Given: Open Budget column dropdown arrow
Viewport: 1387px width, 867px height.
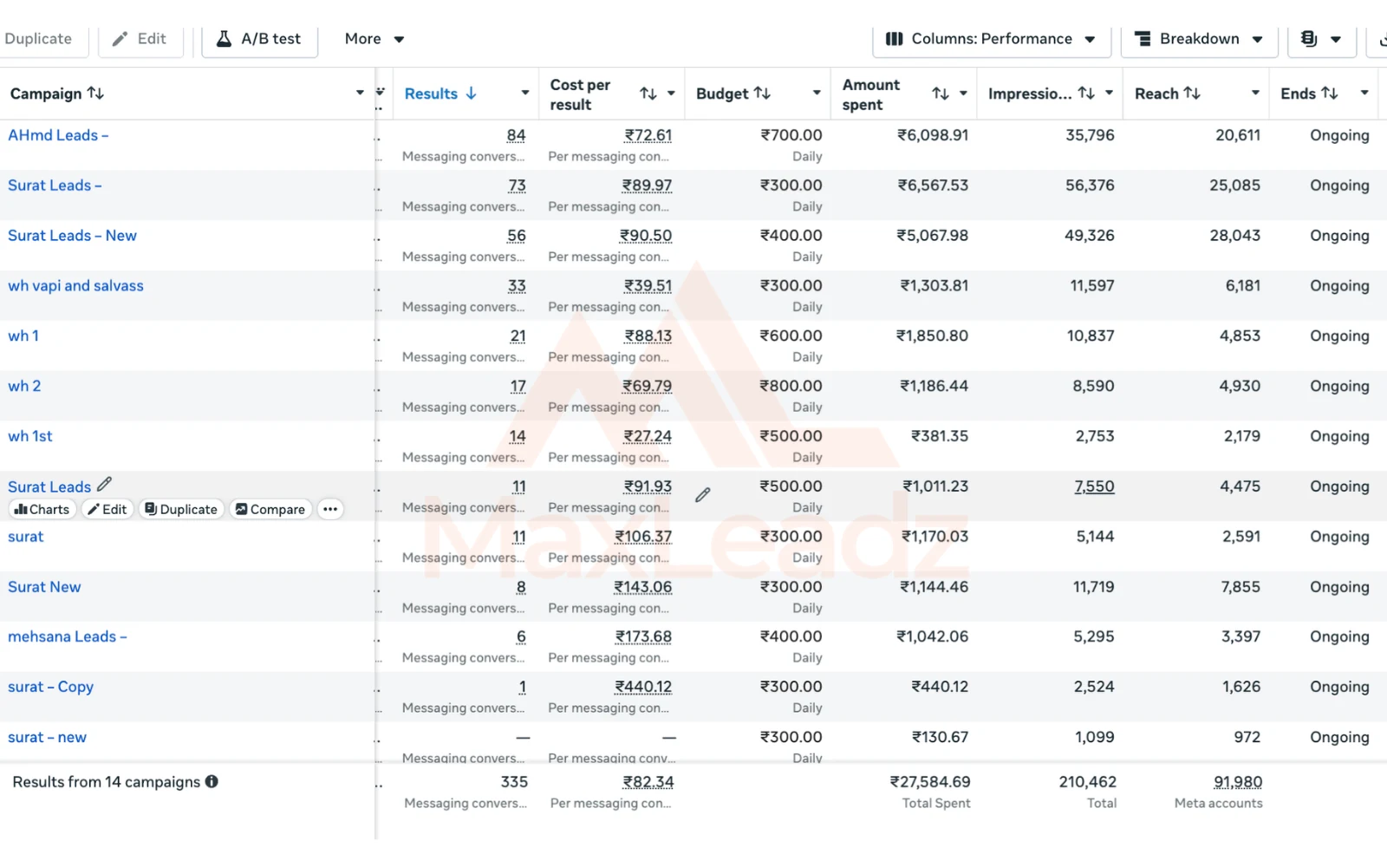Looking at the screenshot, I should (817, 93).
